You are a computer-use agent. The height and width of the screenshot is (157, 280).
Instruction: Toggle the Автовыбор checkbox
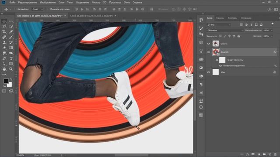[x=15, y=9]
